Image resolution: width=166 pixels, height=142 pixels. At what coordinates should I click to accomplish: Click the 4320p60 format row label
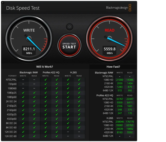pos(12,119)
